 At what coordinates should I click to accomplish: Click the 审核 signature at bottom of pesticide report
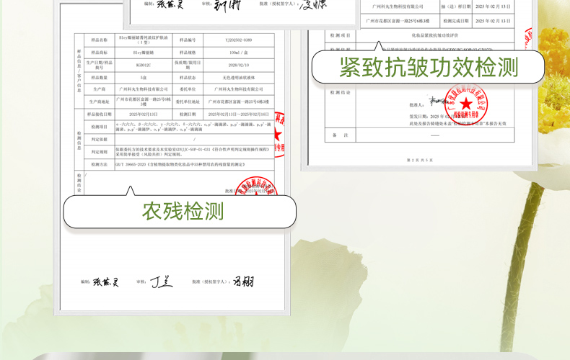[162, 282]
